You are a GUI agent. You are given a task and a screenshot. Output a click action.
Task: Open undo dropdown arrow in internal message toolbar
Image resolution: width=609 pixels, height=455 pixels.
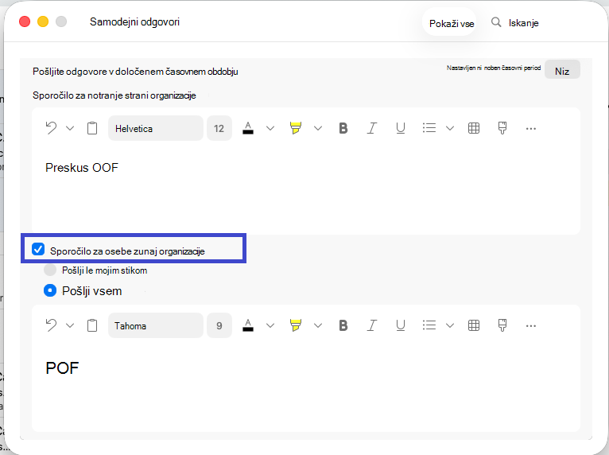click(x=70, y=128)
